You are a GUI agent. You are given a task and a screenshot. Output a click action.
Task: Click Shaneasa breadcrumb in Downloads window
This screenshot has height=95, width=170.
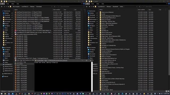(x=32, y=7)
